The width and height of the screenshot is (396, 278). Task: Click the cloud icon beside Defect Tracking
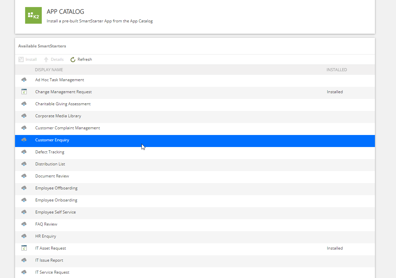(24, 152)
